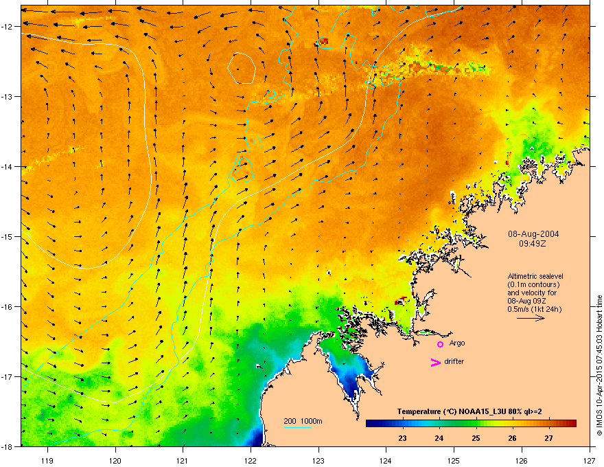This screenshot has width=604, height=467.
Task: Click the latitude -18 axis label
Action: (x=7, y=446)
